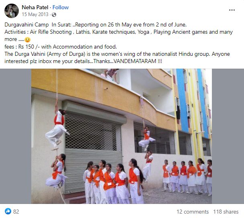Click the Neha Patel author name
This screenshot has height=218, width=244.
click(35, 7)
